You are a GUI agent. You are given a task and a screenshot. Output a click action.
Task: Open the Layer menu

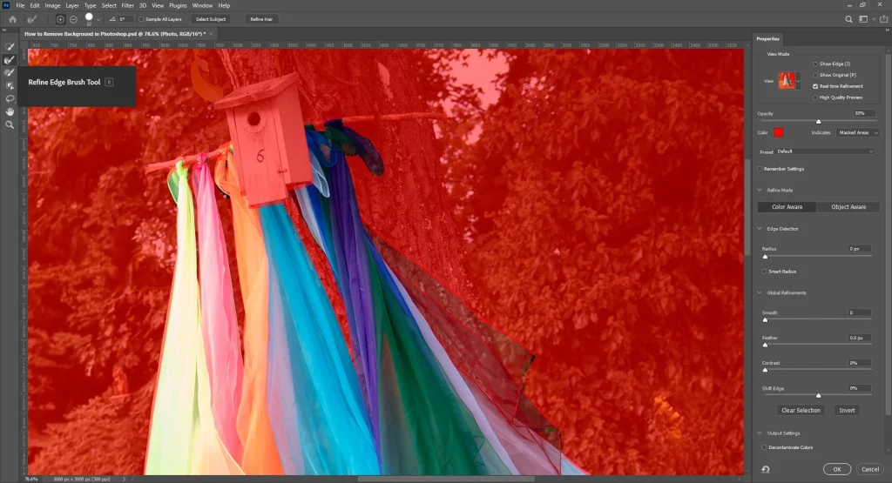(x=72, y=6)
